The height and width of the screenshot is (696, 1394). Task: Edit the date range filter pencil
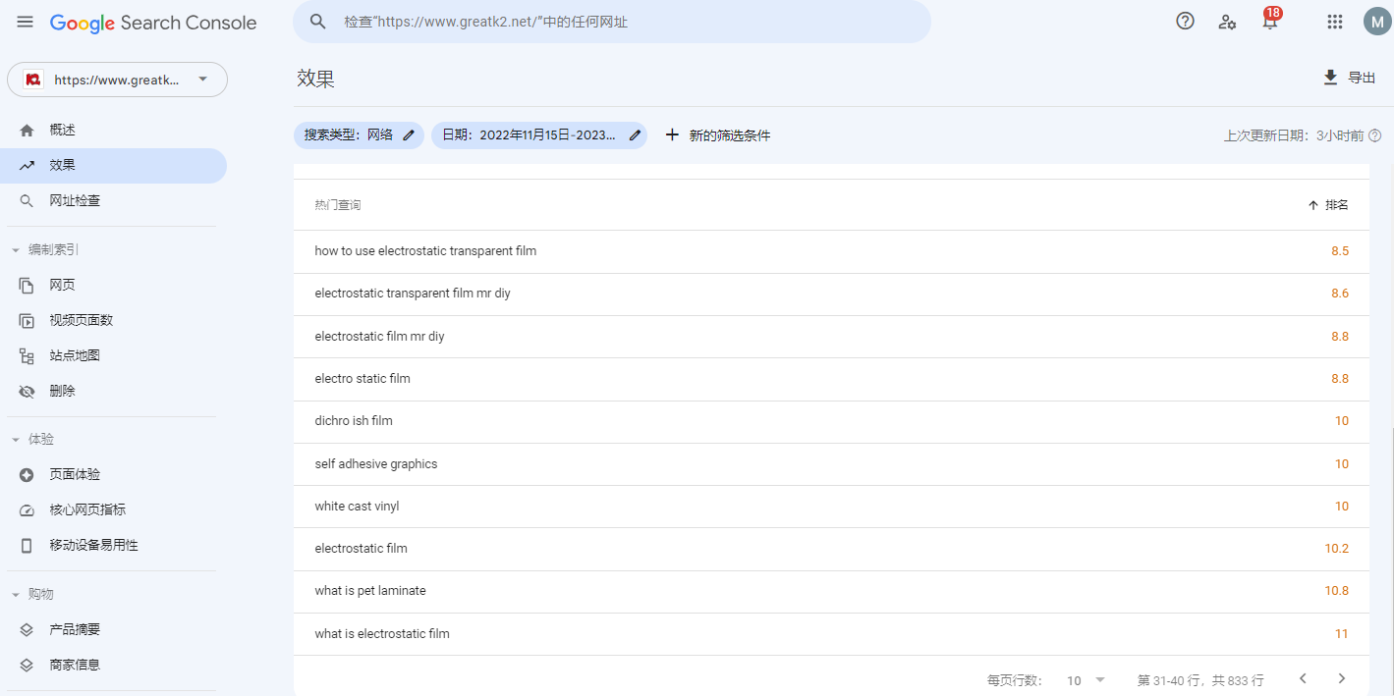coord(635,135)
